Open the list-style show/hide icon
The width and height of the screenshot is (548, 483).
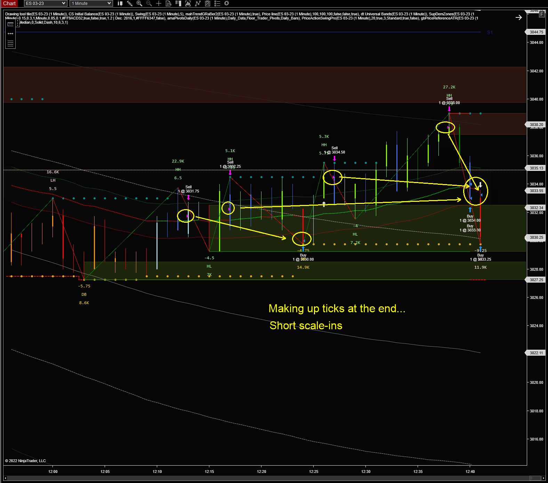tap(217, 3)
